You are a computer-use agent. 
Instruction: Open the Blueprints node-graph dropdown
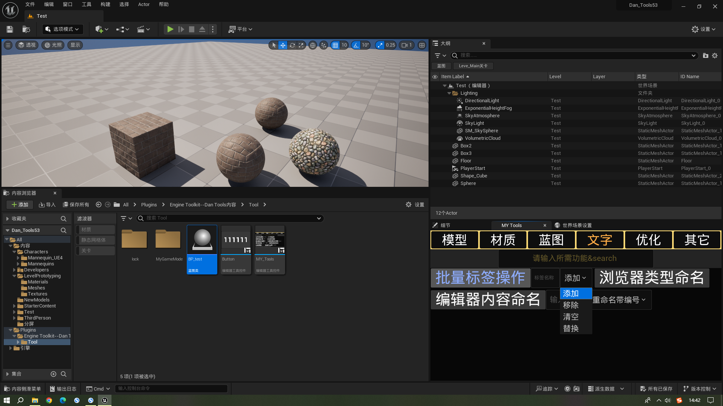(x=123, y=29)
